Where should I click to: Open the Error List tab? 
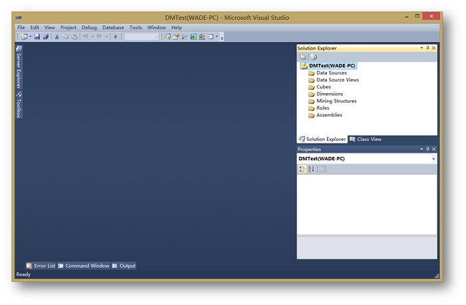41,266
